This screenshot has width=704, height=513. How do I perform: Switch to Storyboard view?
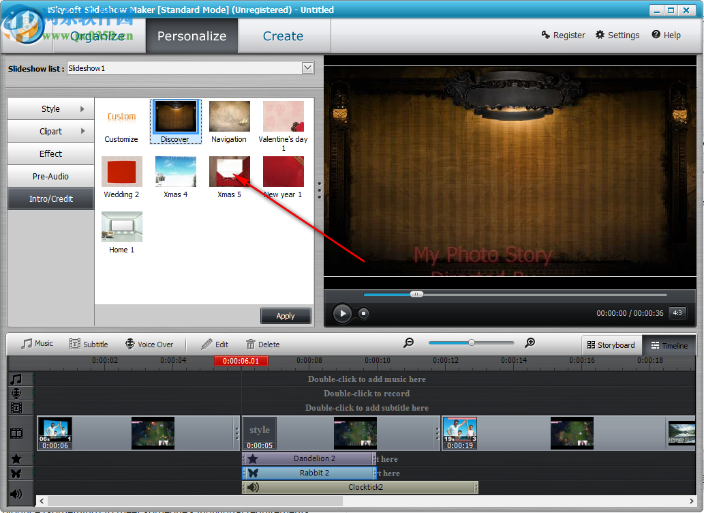pyautogui.click(x=611, y=345)
